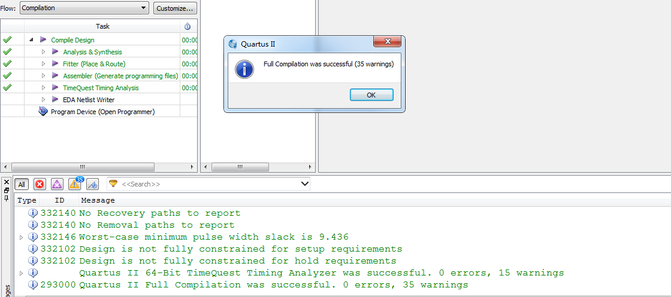Toggle the critical warning messages filter

[x=58, y=184]
